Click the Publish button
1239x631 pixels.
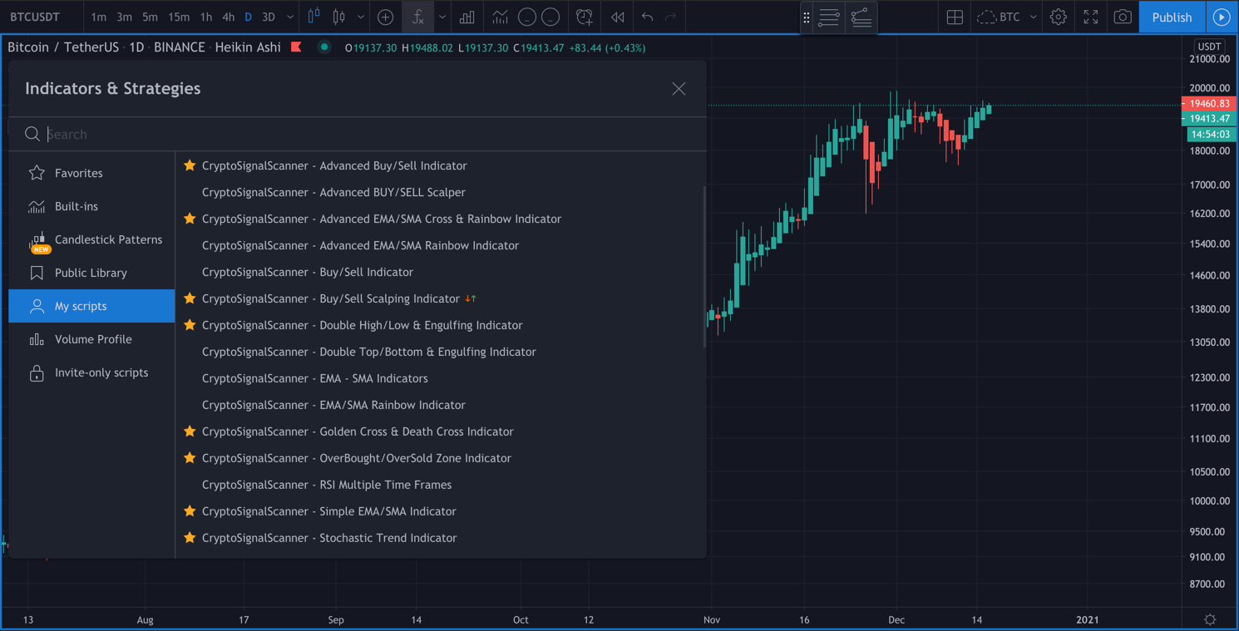point(1172,17)
